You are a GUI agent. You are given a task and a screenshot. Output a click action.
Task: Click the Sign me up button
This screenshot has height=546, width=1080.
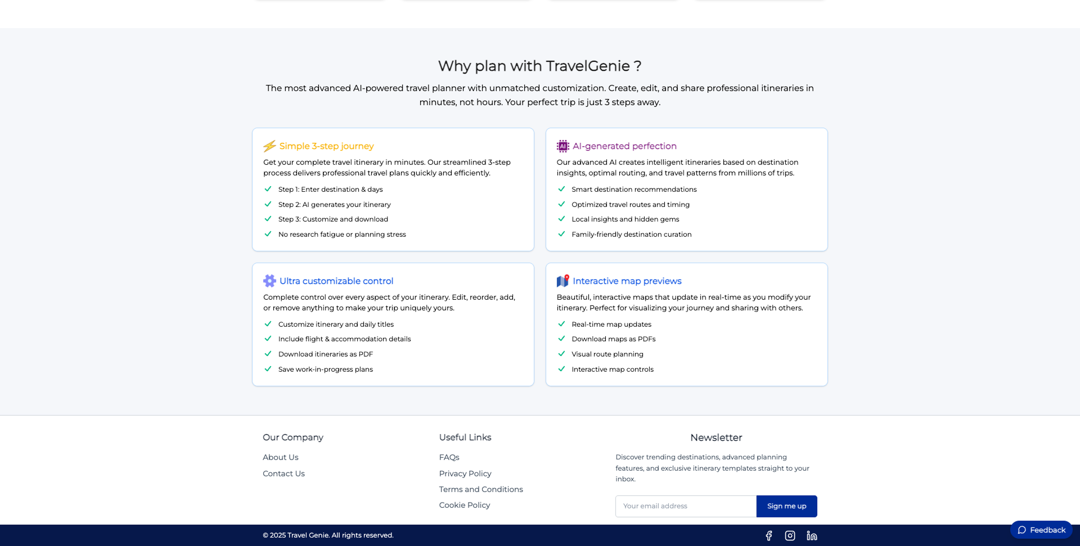(787, 506)
